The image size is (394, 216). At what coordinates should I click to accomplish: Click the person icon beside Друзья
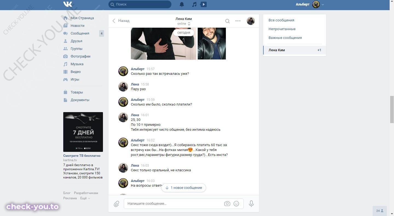click(65, 41)
